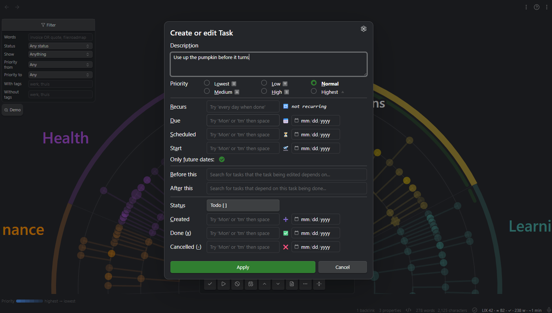
Task: Toggle the Only future dates checkbox
Action: [222, 159]
